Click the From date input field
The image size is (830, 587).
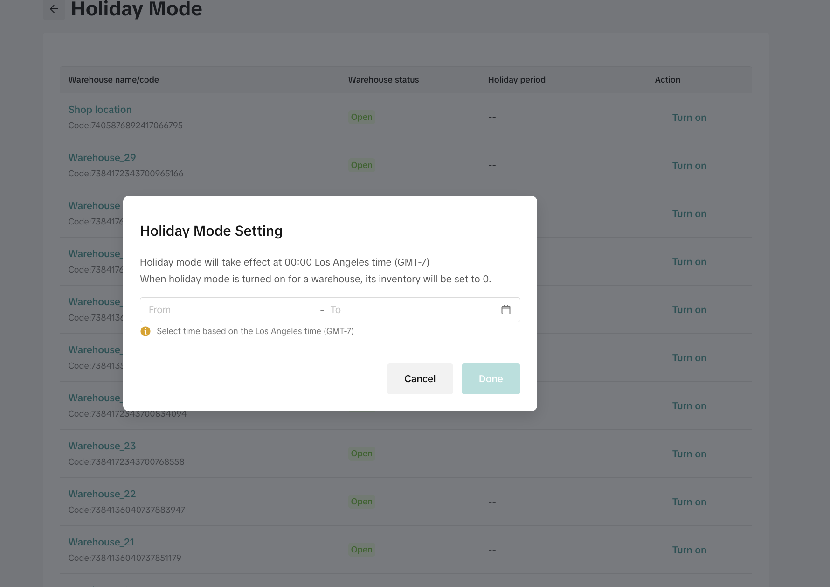click(x=231, y=310)
